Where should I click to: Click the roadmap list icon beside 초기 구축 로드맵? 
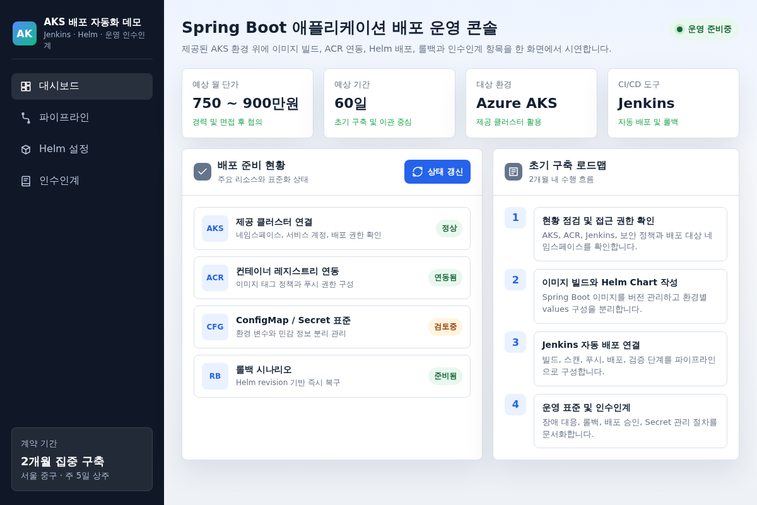click(513, 172)
